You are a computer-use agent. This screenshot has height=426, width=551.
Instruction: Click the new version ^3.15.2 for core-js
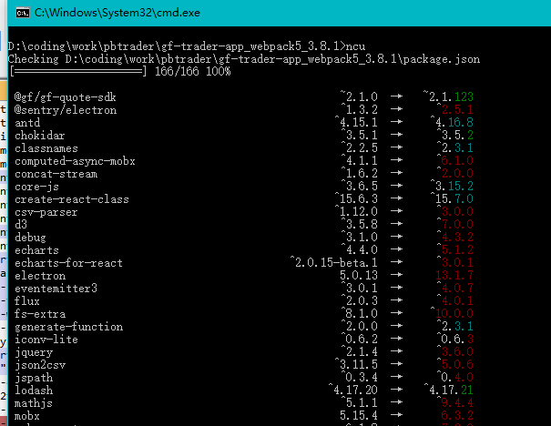tap(452, 186)
